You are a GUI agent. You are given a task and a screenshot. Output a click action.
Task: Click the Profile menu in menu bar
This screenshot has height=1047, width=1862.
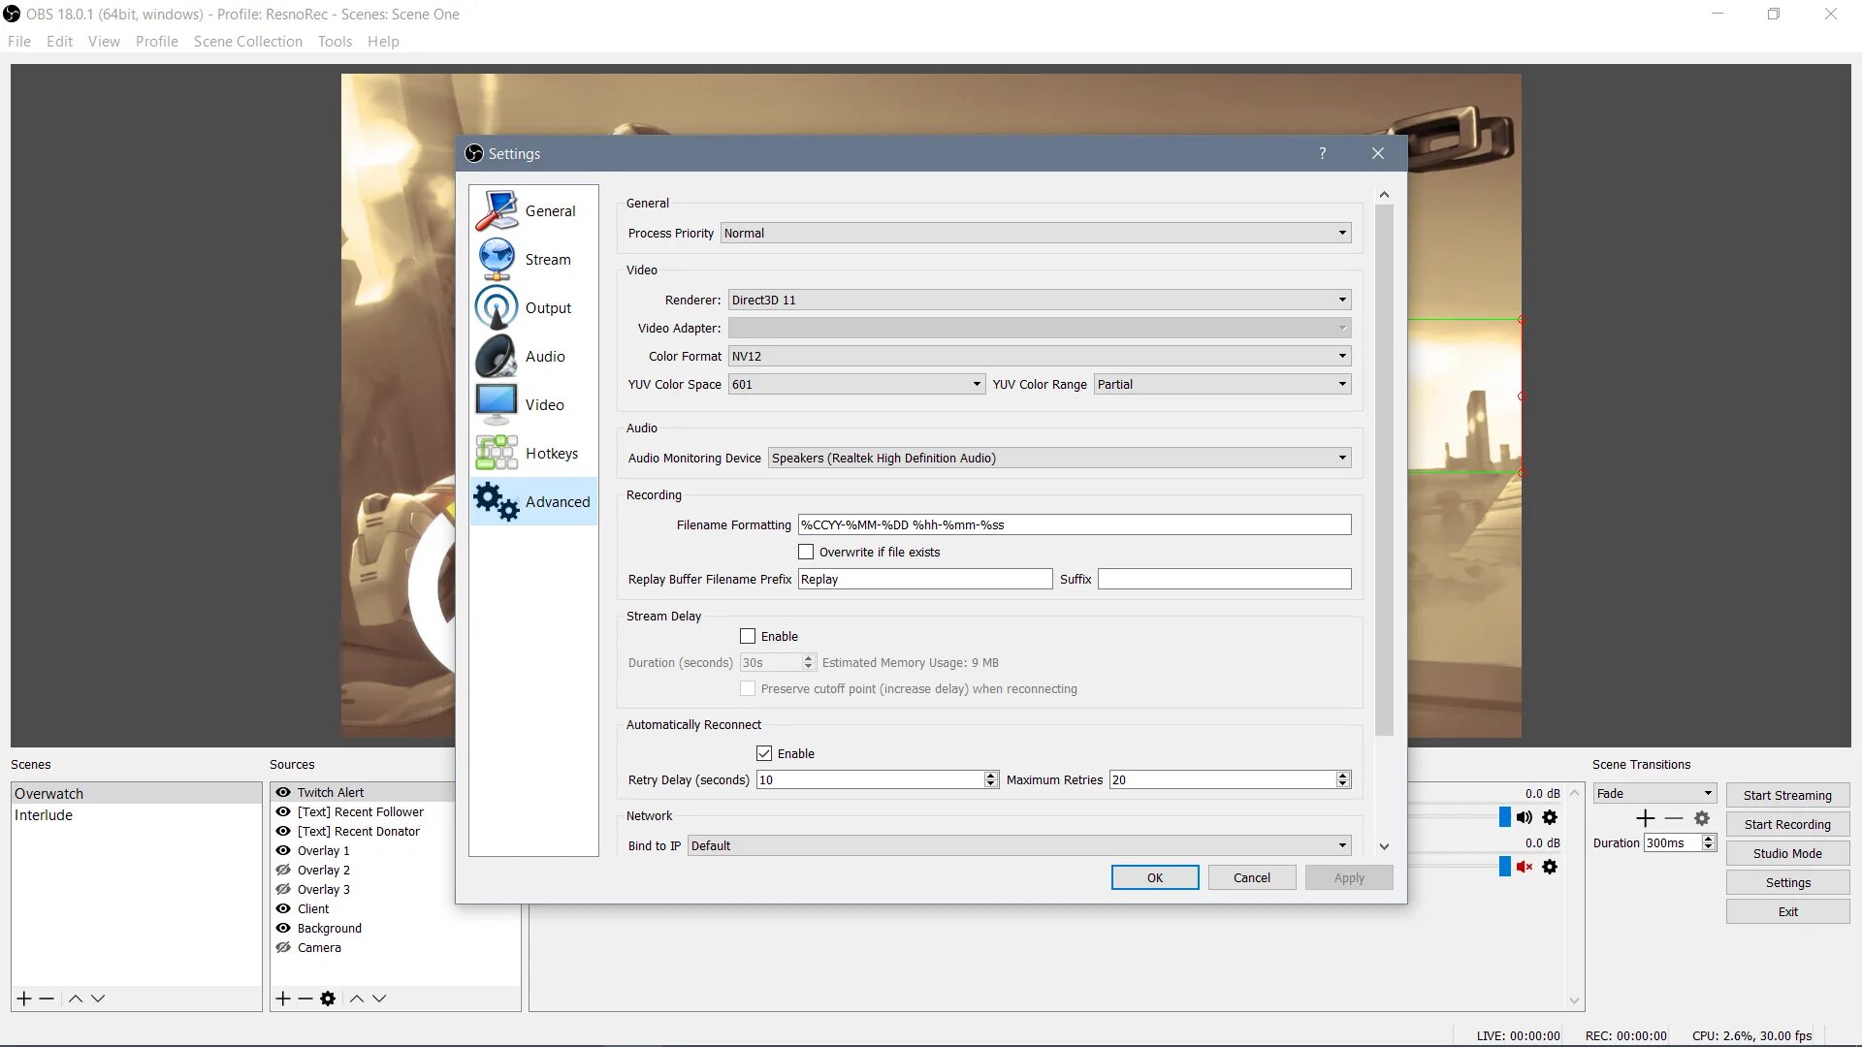[156, 41]
